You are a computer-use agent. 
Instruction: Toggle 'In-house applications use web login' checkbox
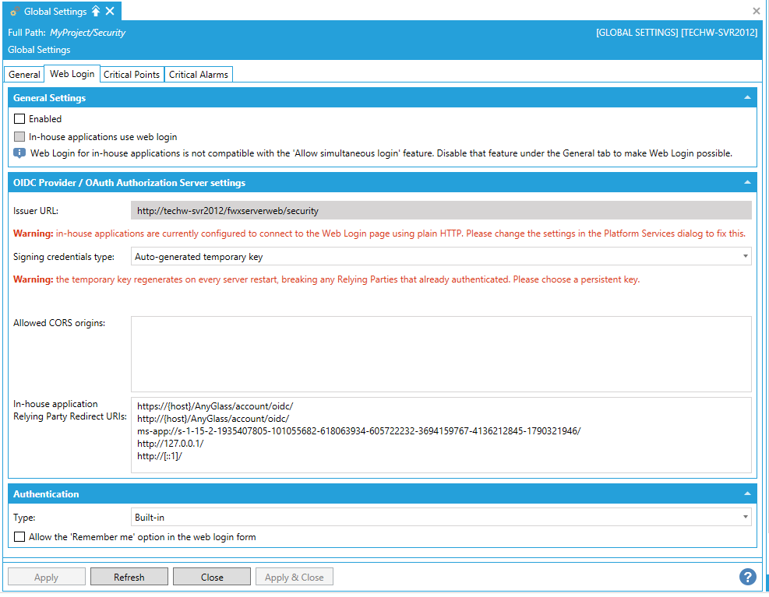pos(19,136)
